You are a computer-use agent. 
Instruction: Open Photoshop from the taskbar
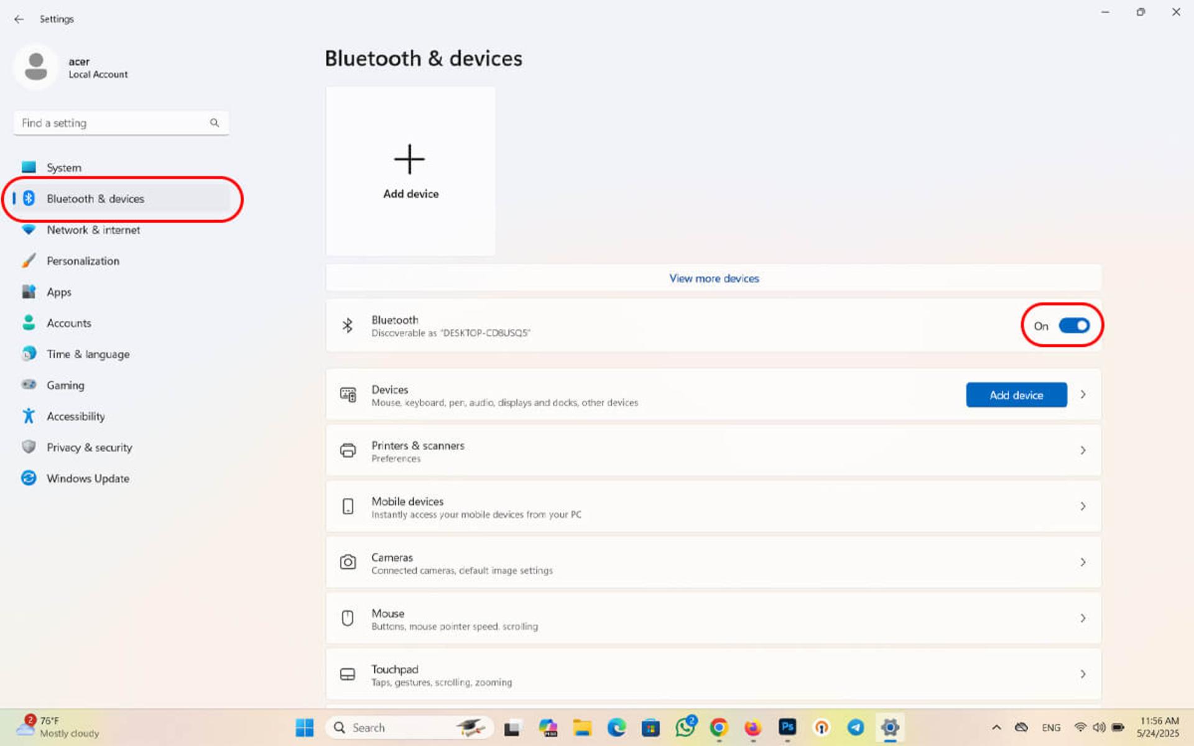787,727
